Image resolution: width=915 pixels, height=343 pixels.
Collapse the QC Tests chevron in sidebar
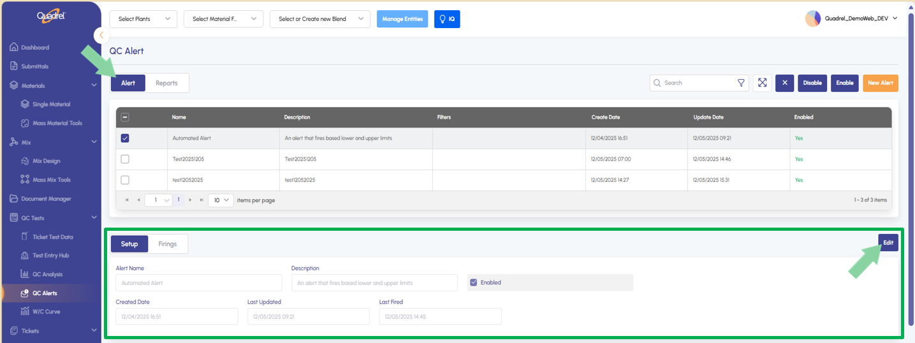[x=94, y=218]
